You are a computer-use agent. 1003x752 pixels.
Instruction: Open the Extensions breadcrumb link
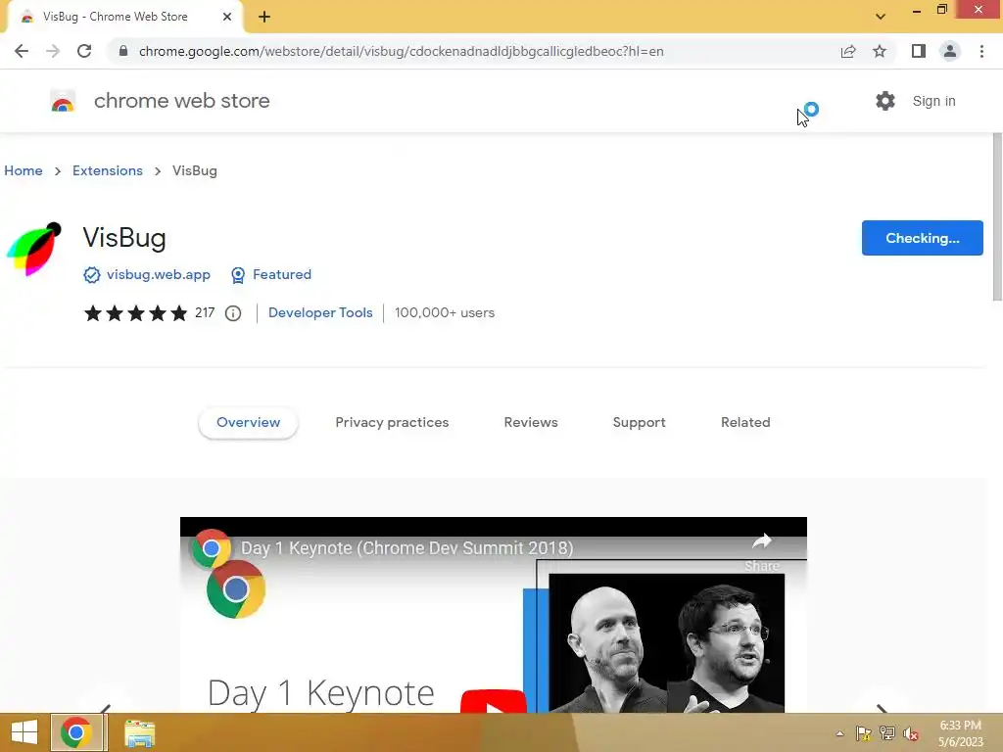(108, 170)
